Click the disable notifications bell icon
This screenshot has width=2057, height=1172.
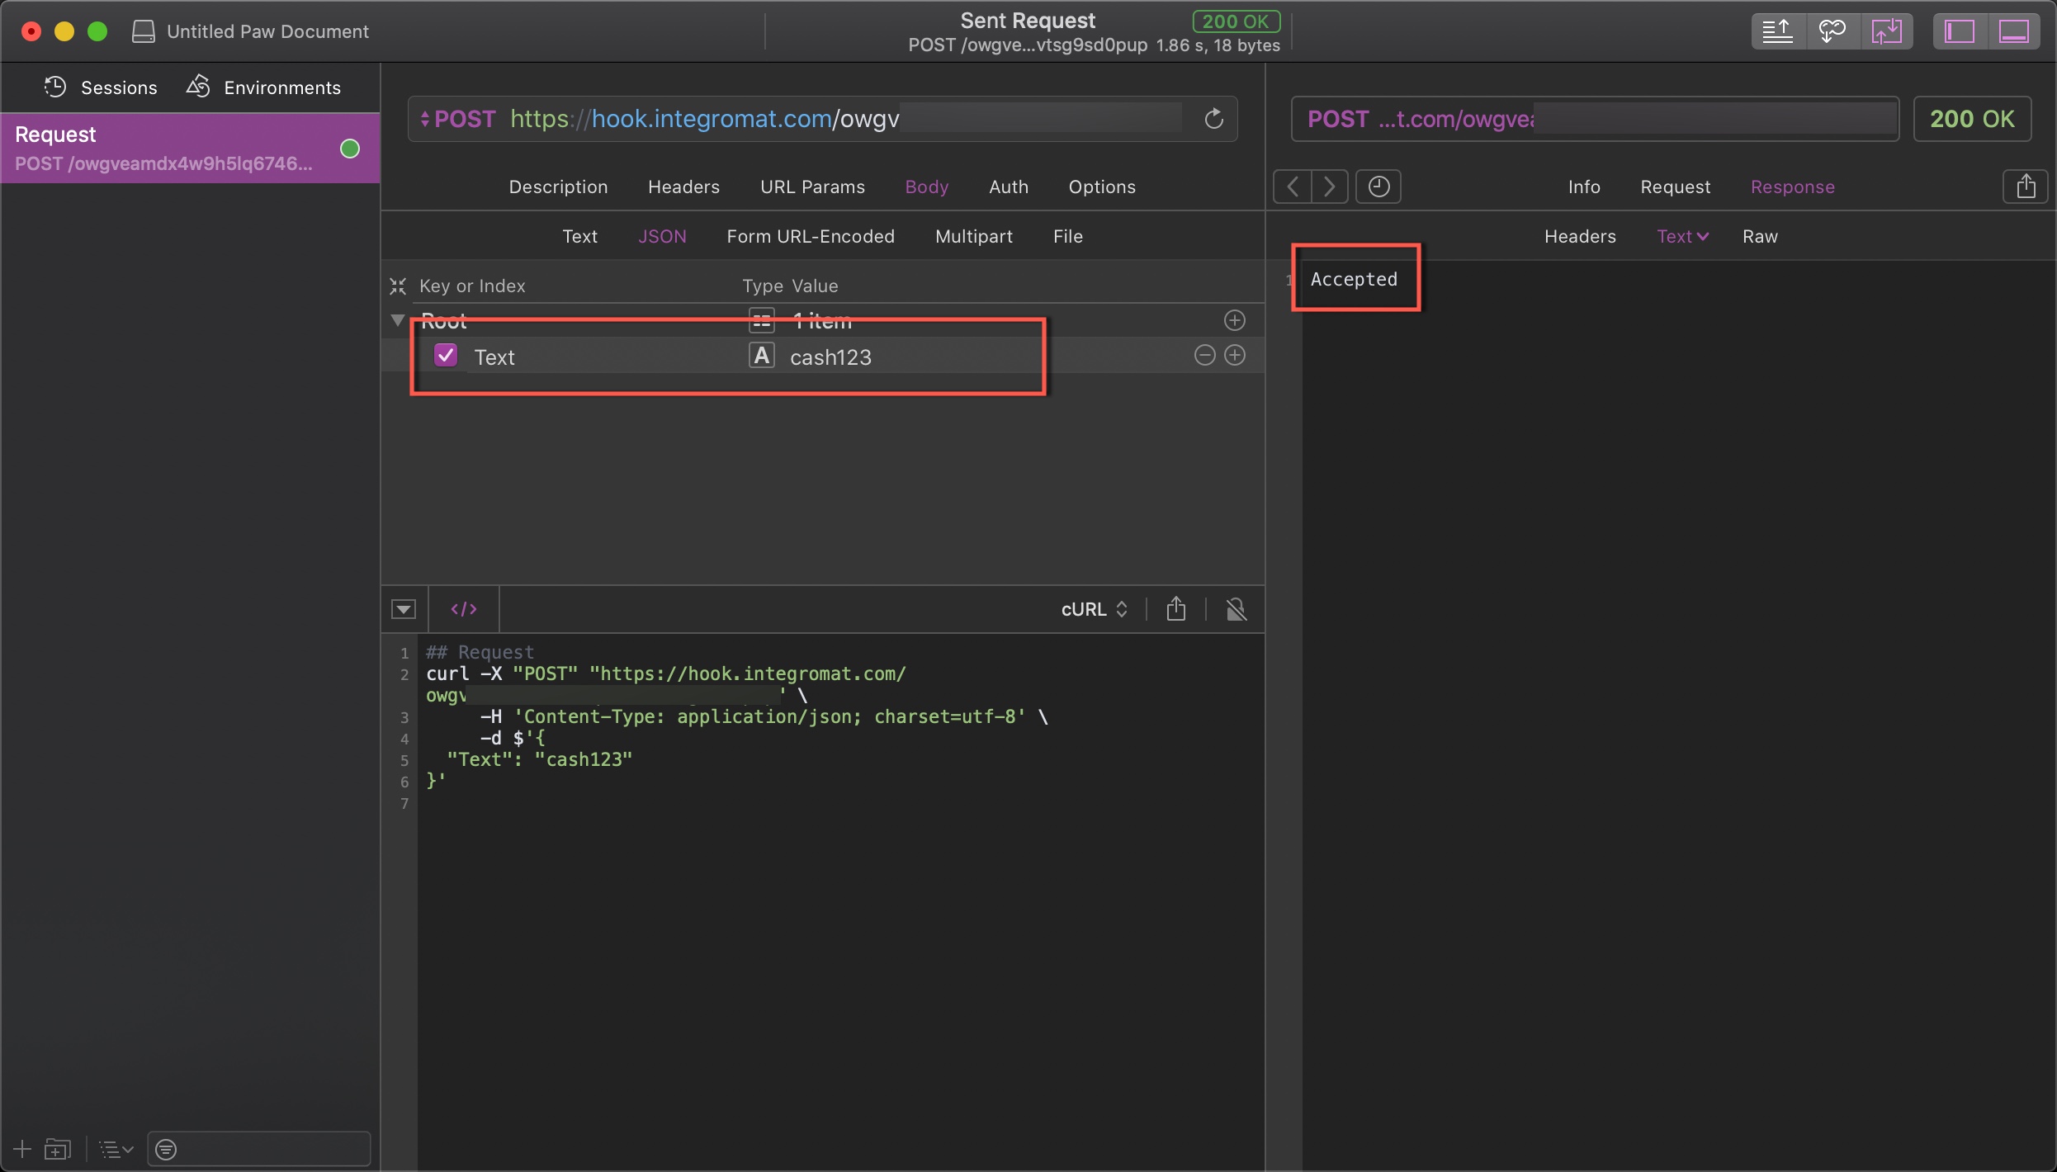(1236, 609)
